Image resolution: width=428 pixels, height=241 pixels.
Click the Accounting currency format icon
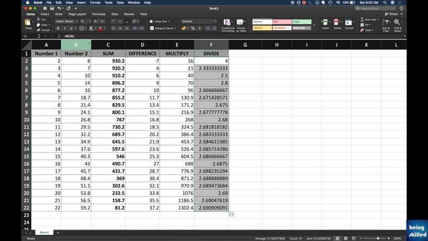tap(184, 28)
